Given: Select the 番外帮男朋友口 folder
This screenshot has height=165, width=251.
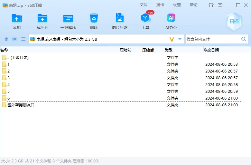Looking at the screenshot, I should tap(21, 105).
